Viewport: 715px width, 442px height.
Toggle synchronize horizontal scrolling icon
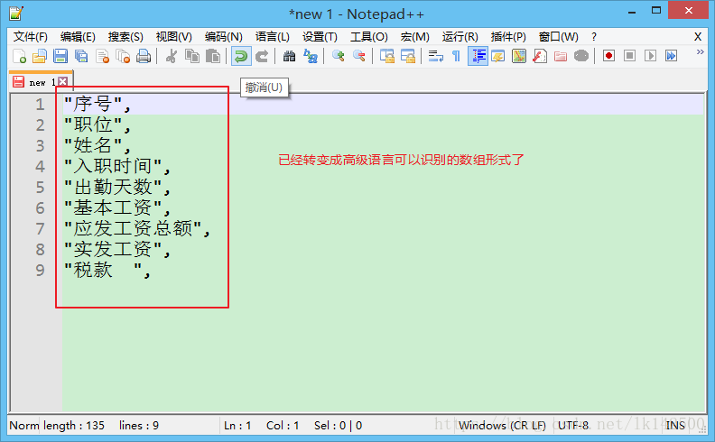(408, 56)
